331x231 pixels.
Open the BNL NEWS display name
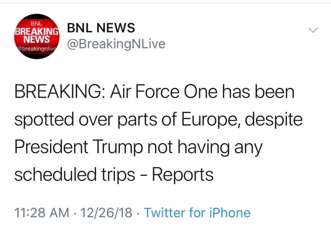click(101, 28)
